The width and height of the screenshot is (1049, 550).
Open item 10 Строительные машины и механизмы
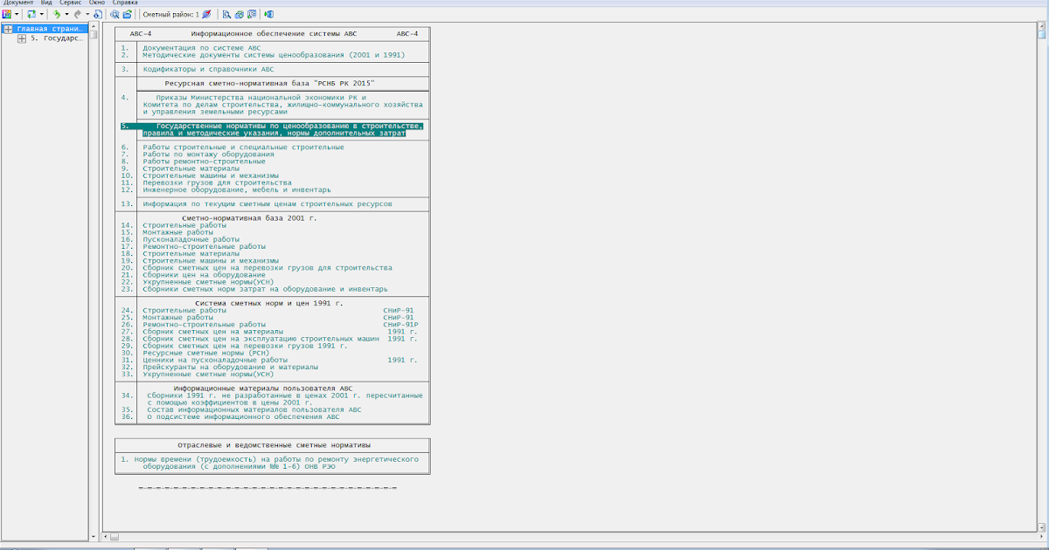coord(211,175)
